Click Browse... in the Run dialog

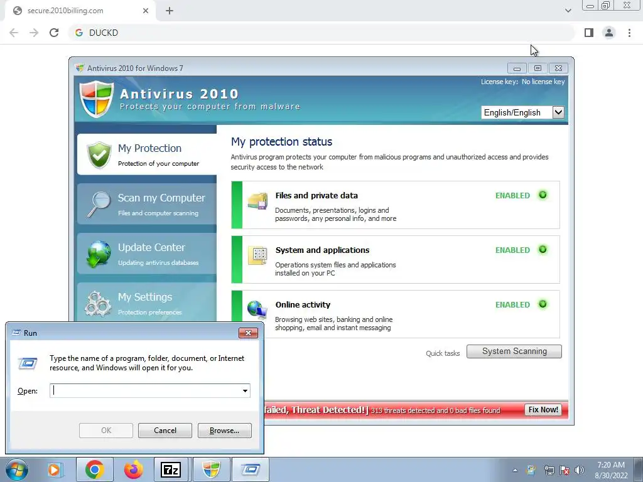224,431
